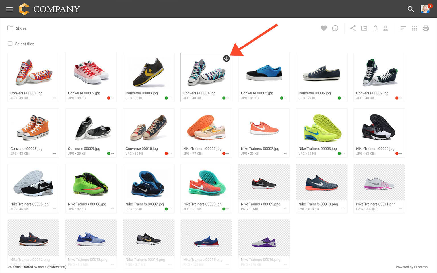The image size is (437, 273).
Task: Open options menu for Converse 00004.jpg
Action: point(228,98)
